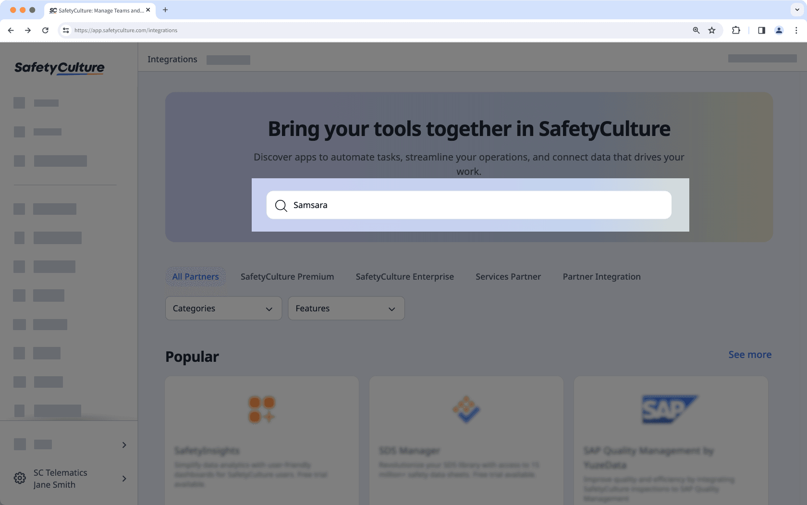Expand the Features dropdown
Viewport: 807px width, 505px height.
pos(346,308)
